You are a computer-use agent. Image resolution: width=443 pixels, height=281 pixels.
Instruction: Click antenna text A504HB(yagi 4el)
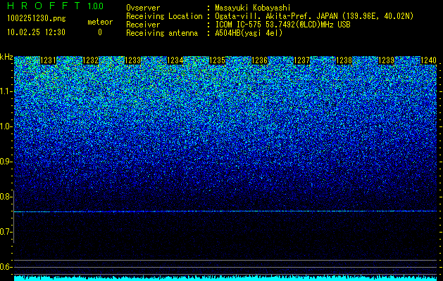tap(249, 33)
